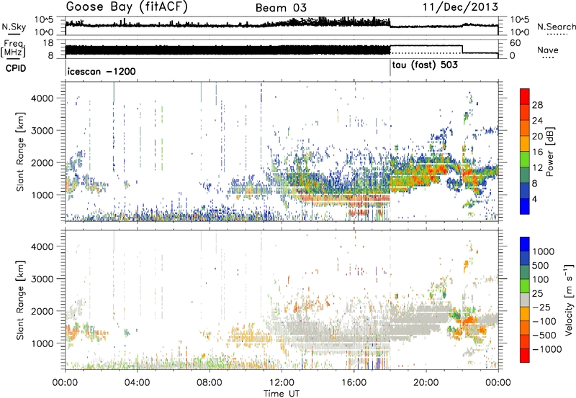The height and width of the screenshot is (398, 576).
Task: Click the 'Time UT' axis label
Action: click(282, 393)
